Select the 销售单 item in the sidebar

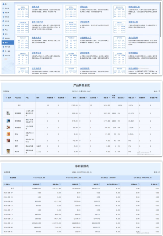[x=8, y=13]
